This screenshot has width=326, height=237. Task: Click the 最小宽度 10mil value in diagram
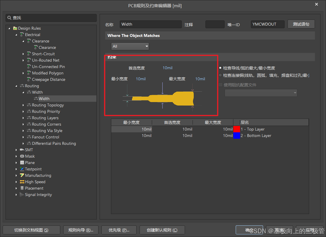pos(141,79)
